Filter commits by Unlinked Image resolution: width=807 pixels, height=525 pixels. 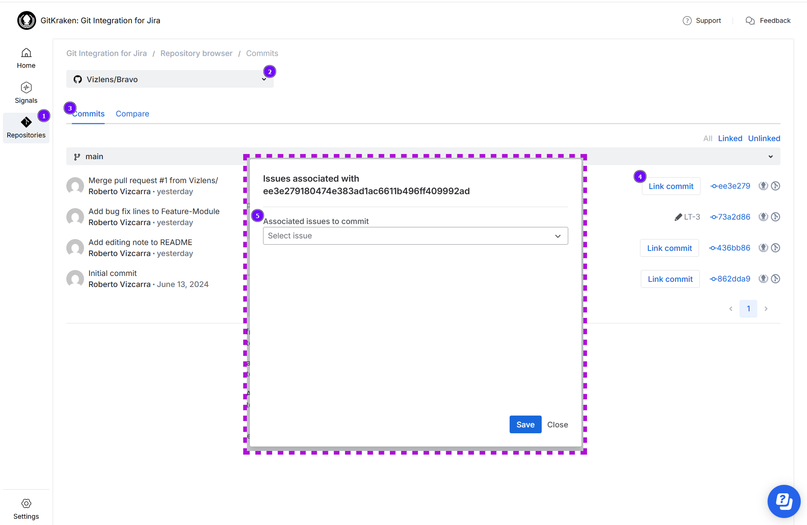click(x=764, y=139)
